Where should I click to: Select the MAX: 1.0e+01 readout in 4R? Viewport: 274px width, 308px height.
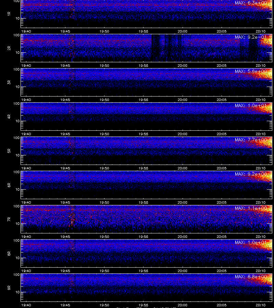pos(251,105)
